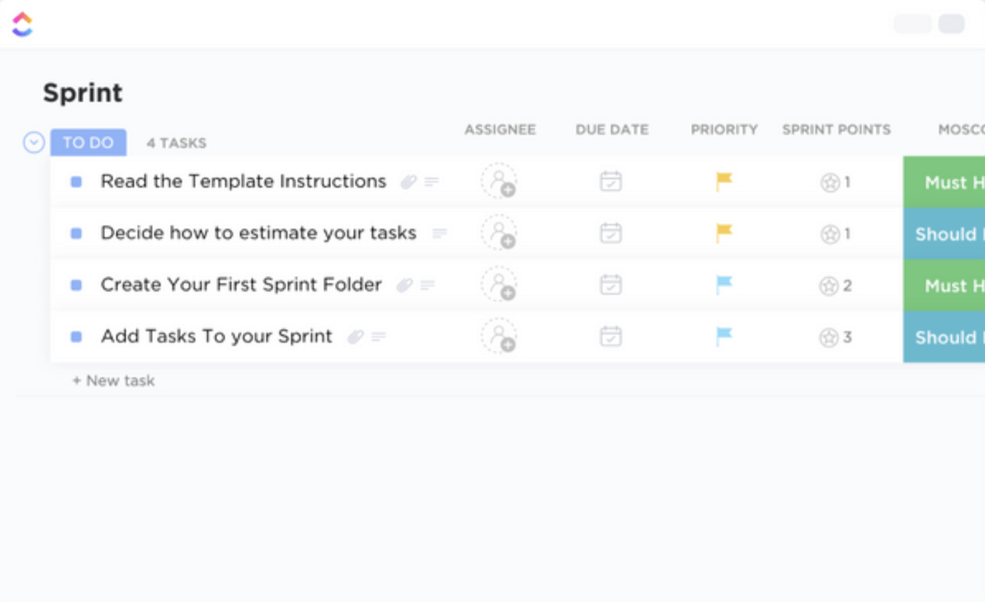The height and width of the screenshot is (602, 985).
Task: Open MoSCoW dropdown showing Must Have in first row
Action: [x=944, y=182]
